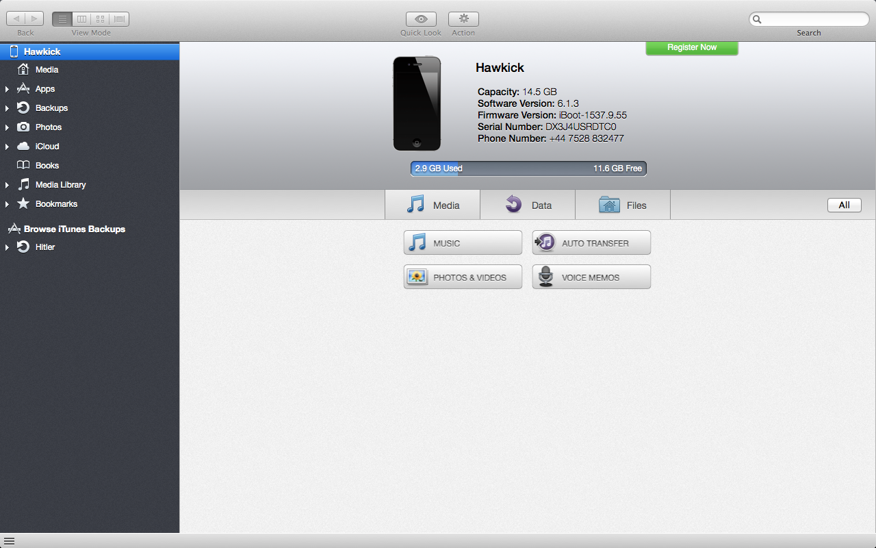Viewport: 876px width, 548px height.
Task: Expand the Apps tree item
Action: click(7, 89)
